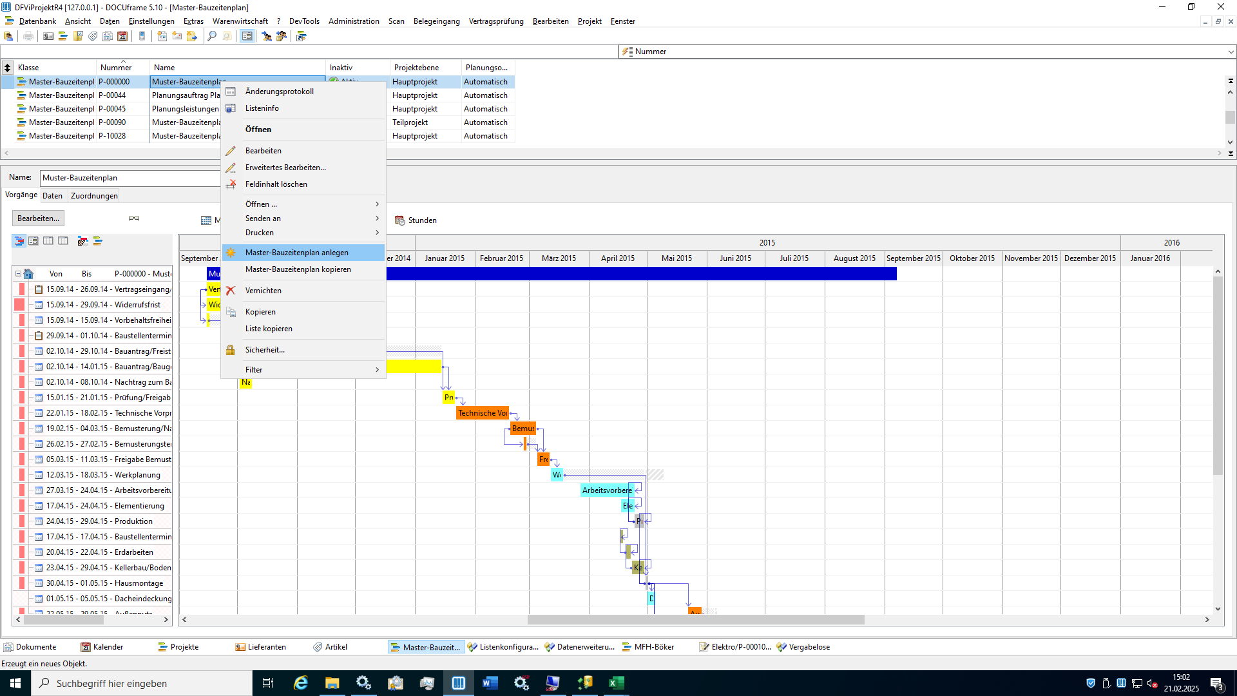Open Excel from the taskbar
Image resolution: width=1237 pixels, height=696 pixels.
click(x=616, y=683)
